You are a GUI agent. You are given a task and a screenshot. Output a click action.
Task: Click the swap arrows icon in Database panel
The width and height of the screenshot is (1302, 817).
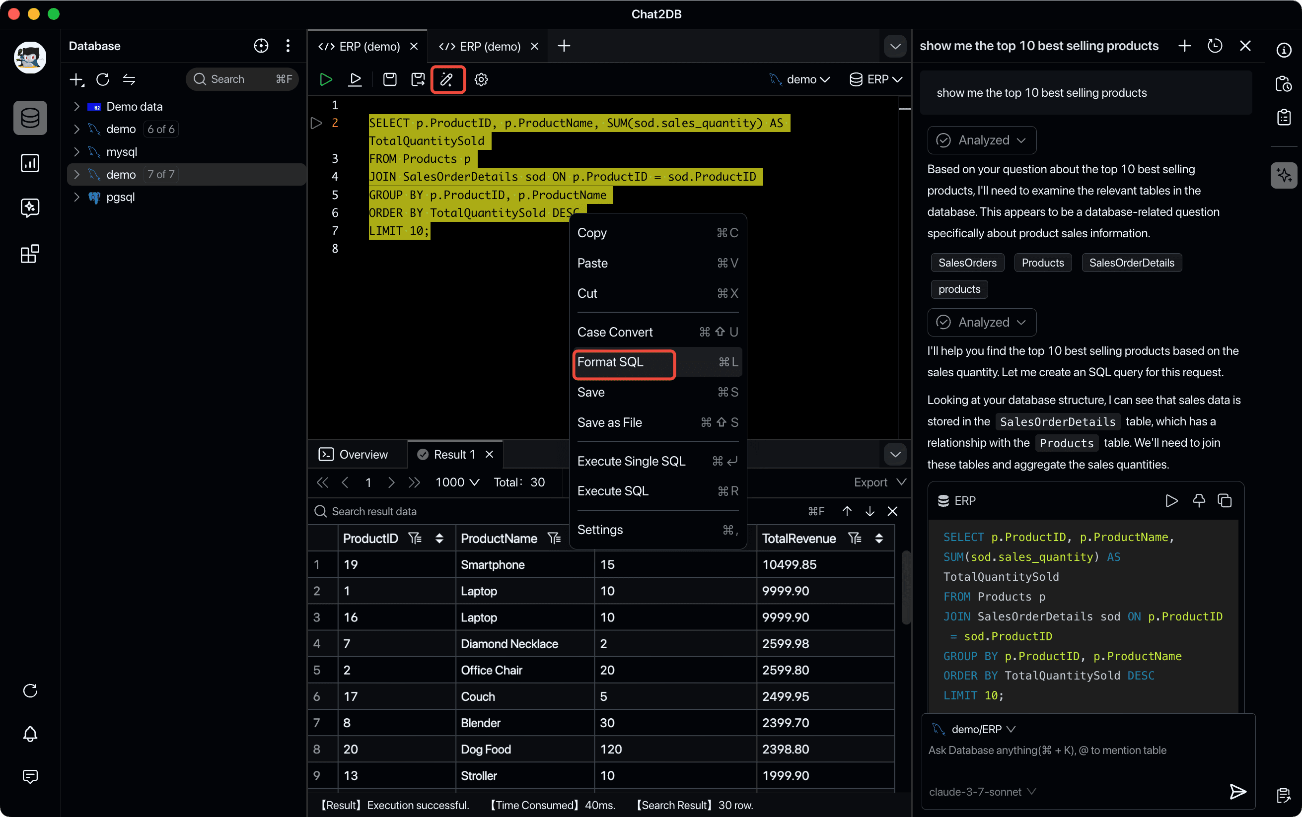(x=129, y=79)
